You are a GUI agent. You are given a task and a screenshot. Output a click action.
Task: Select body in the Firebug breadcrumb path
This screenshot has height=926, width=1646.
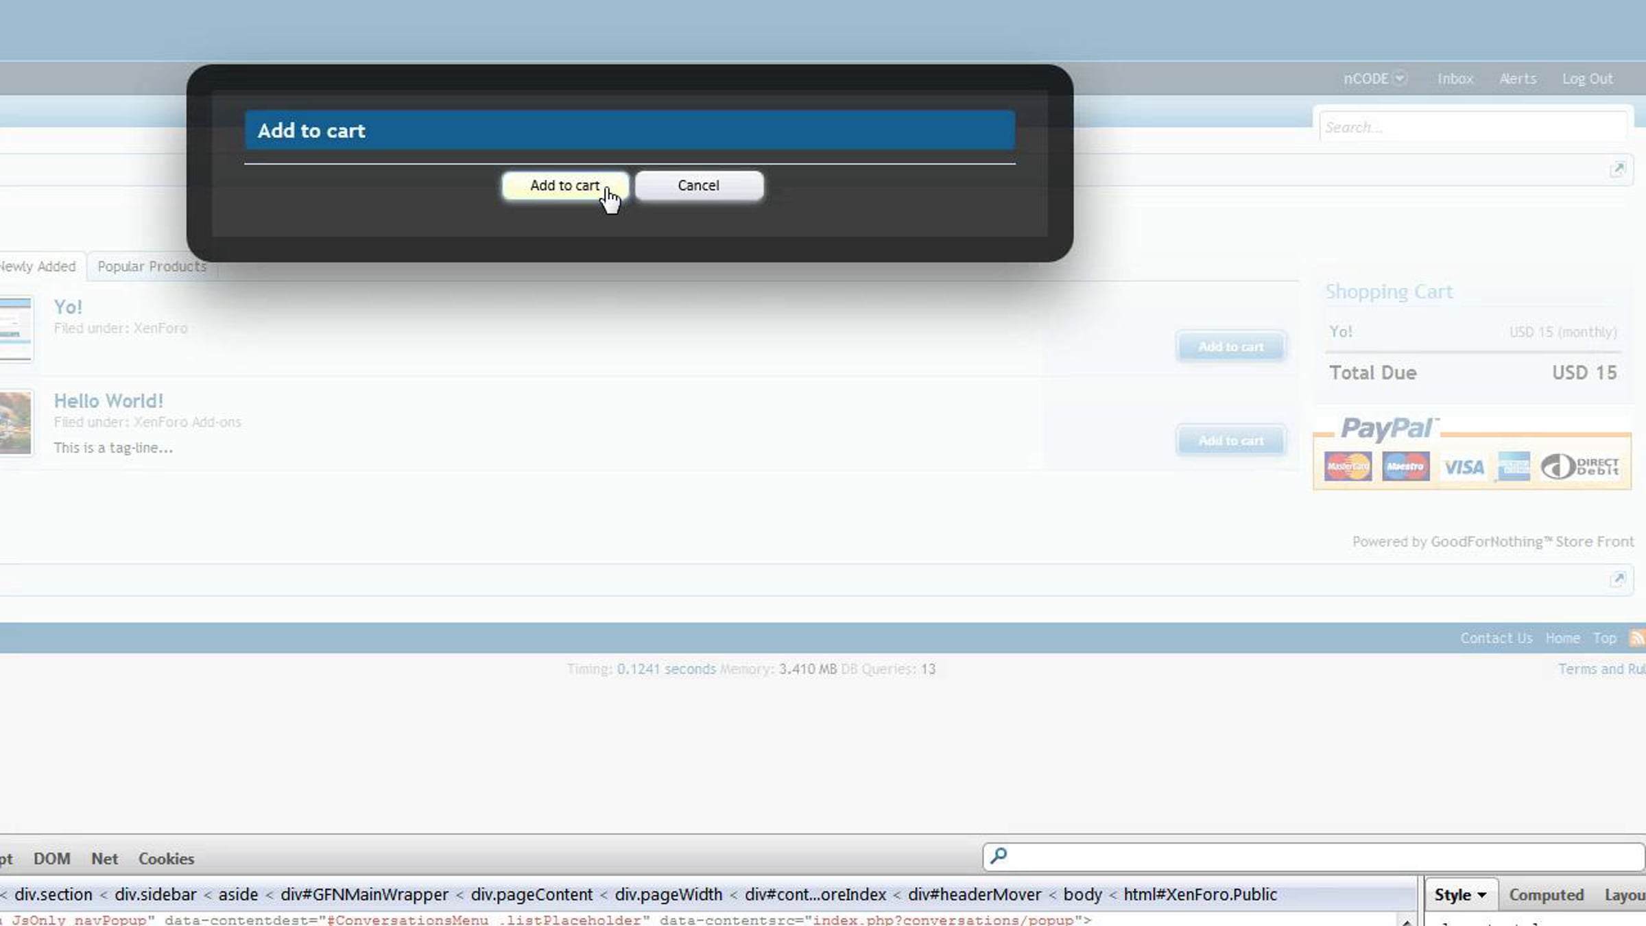[x=1082, y=894]
